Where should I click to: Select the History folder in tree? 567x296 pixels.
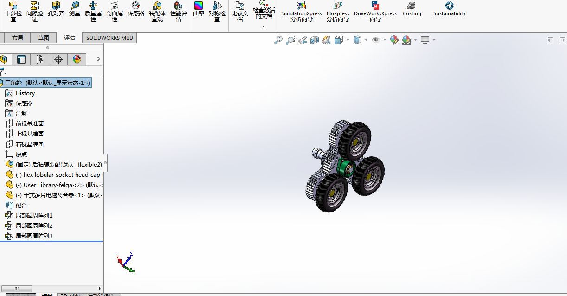20,93
